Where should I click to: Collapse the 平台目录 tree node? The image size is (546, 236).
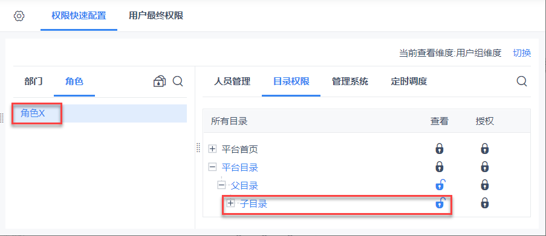tap(212, 167)
